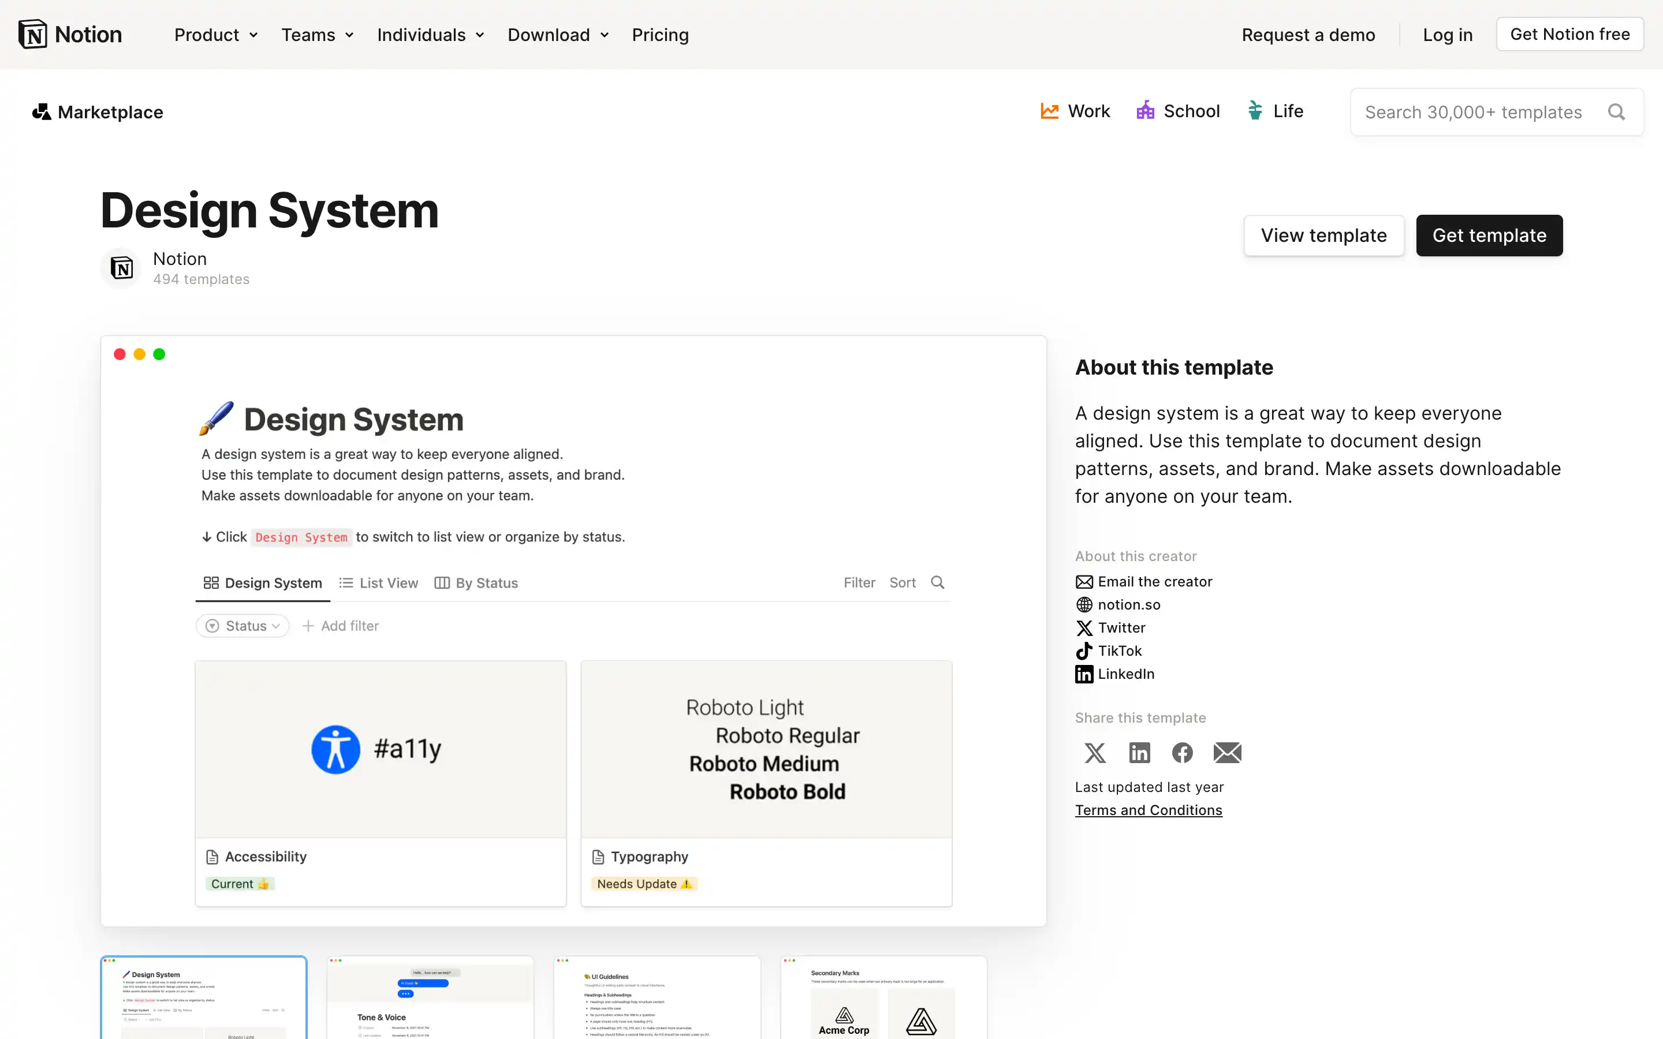Click the paintbrush emoji by Design System

pyautogui.click(x=216, y=418)
